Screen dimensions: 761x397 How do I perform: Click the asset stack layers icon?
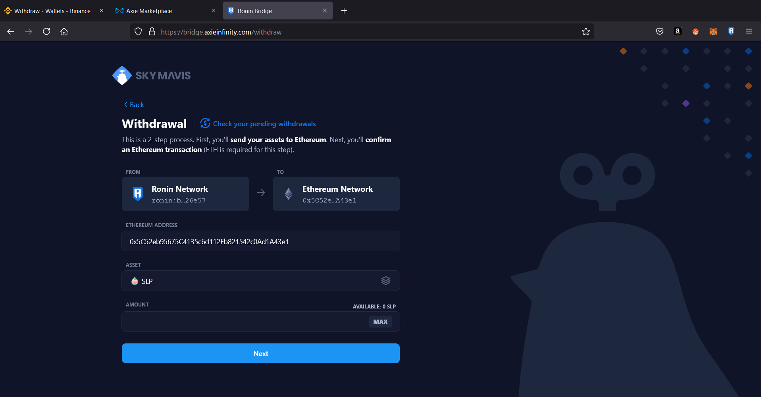coord(386,281)
